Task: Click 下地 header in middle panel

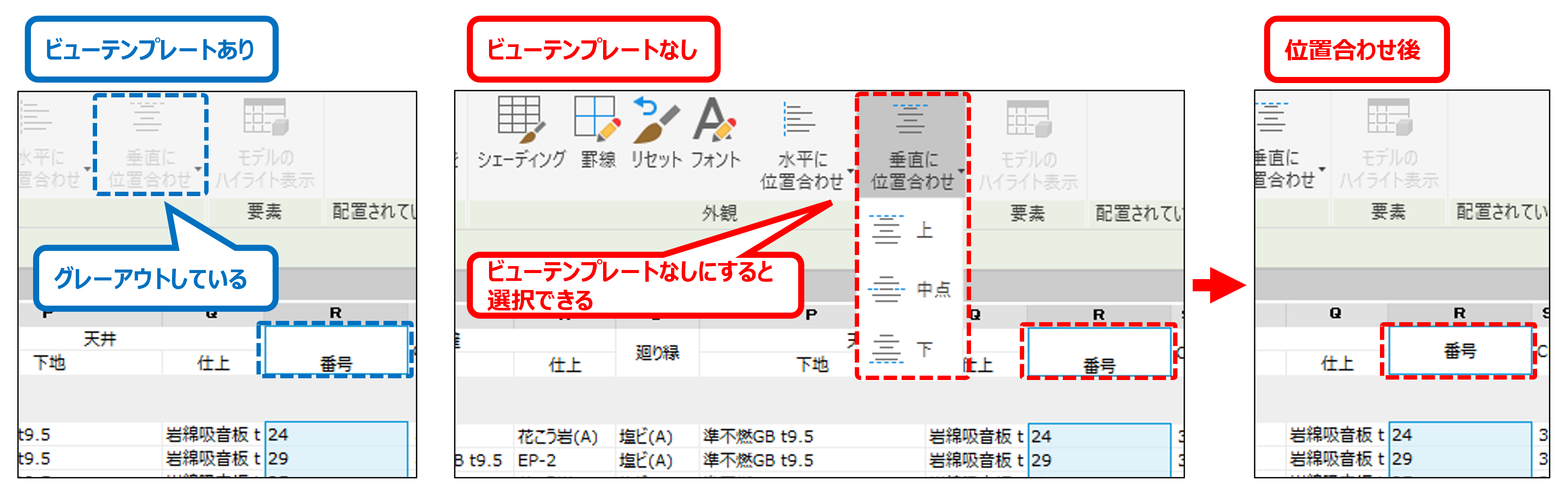Action: pos(812,364)
